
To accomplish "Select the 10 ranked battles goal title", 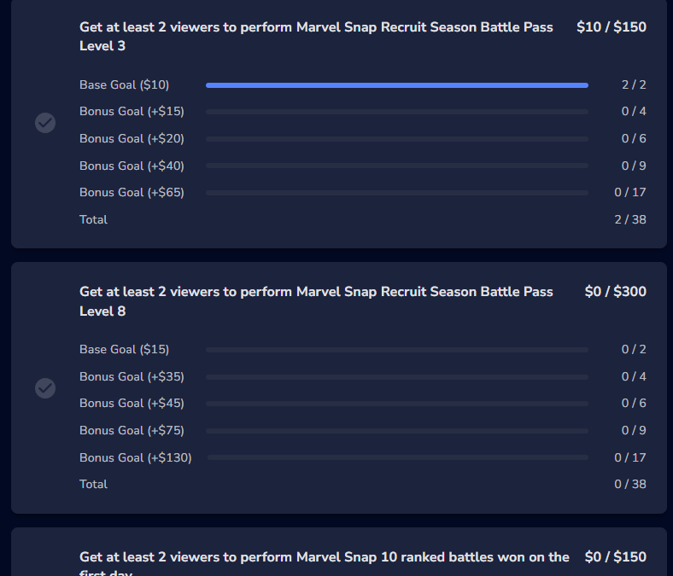I will coord(325,557).
